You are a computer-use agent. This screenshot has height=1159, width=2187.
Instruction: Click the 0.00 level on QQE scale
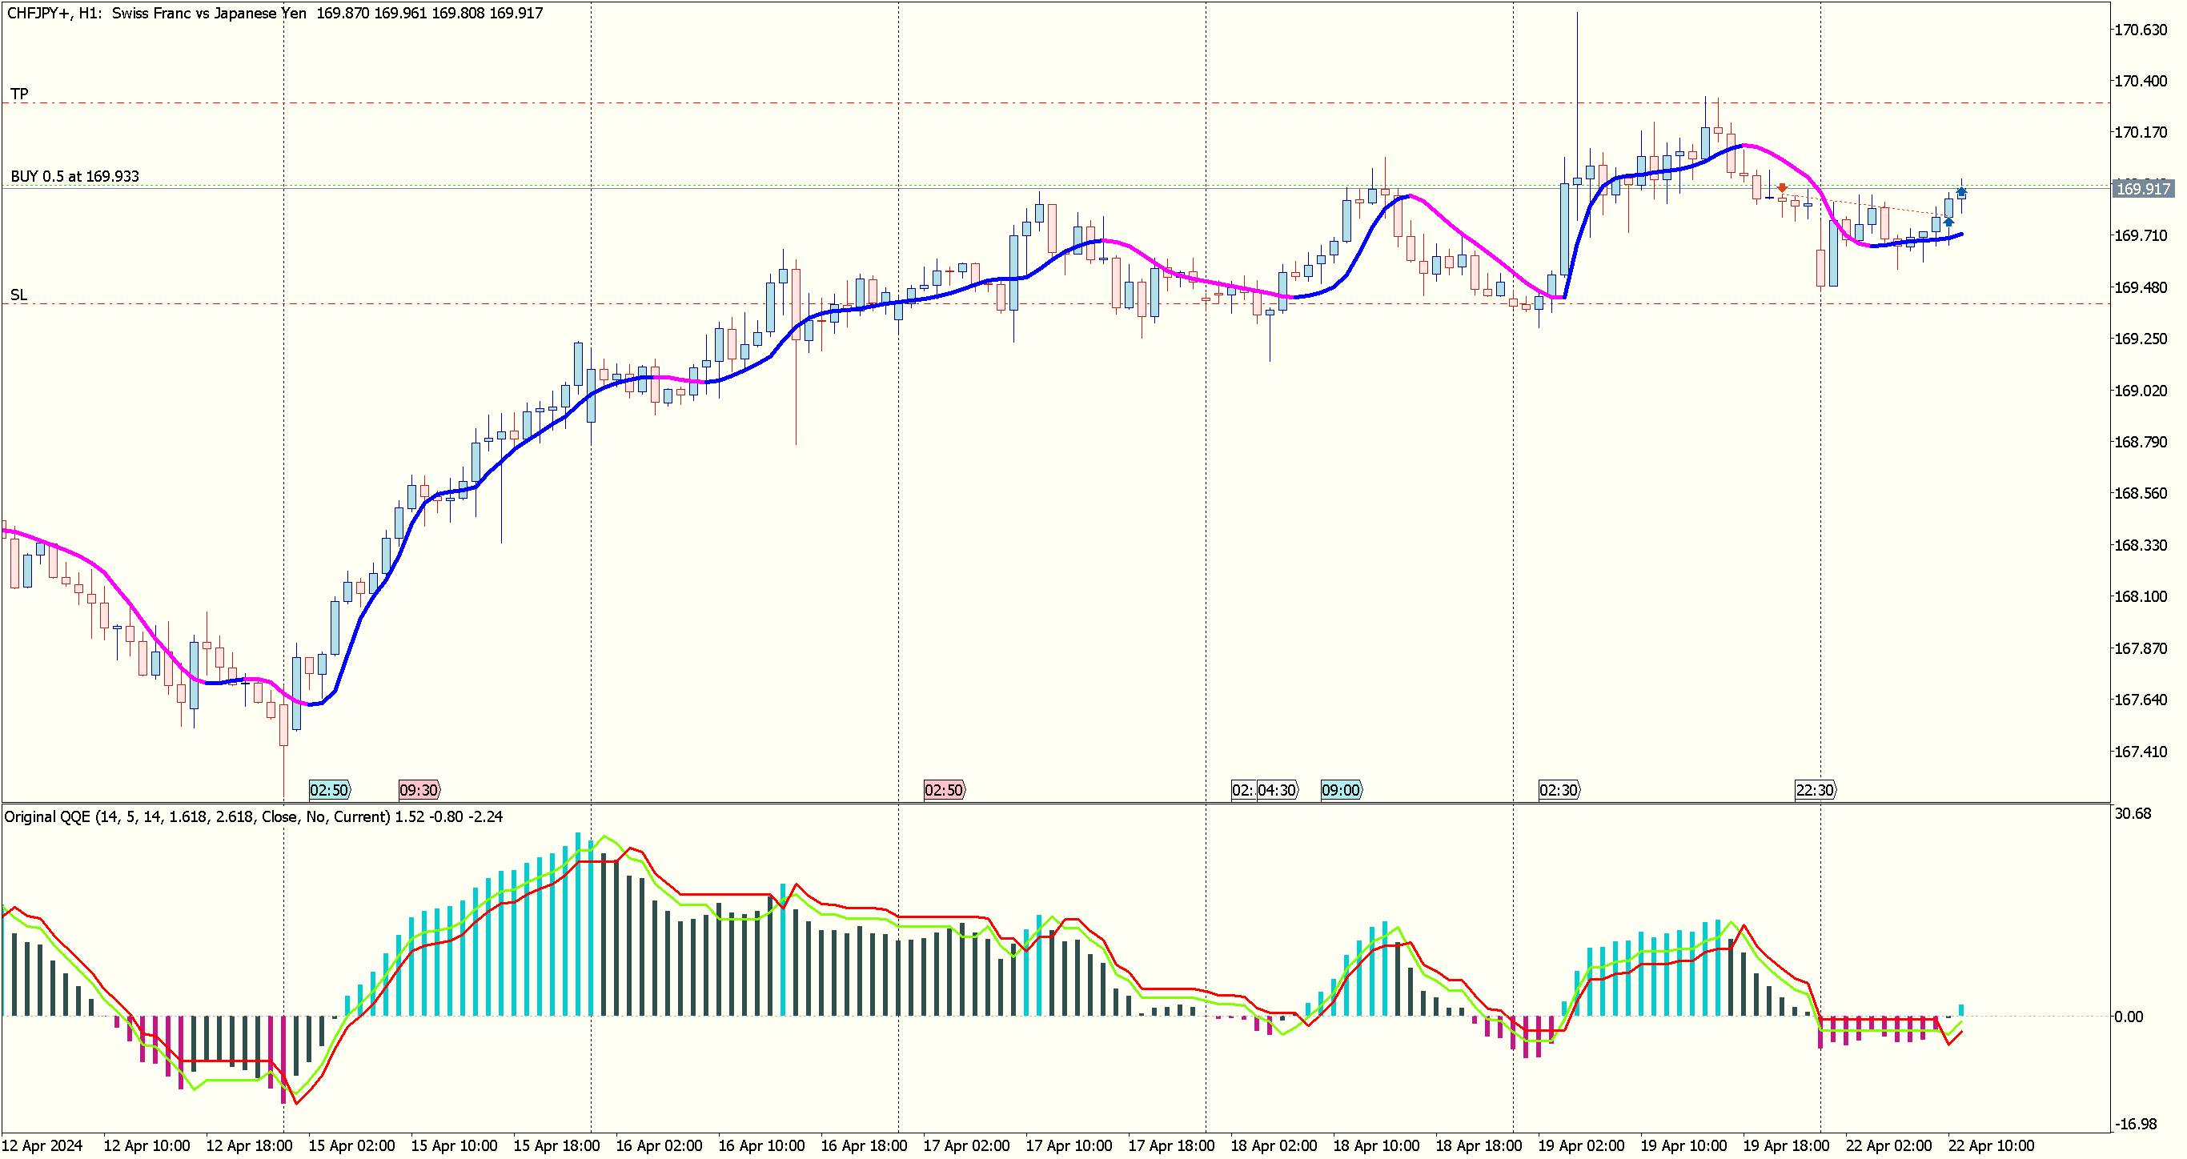(2129, 1017)
